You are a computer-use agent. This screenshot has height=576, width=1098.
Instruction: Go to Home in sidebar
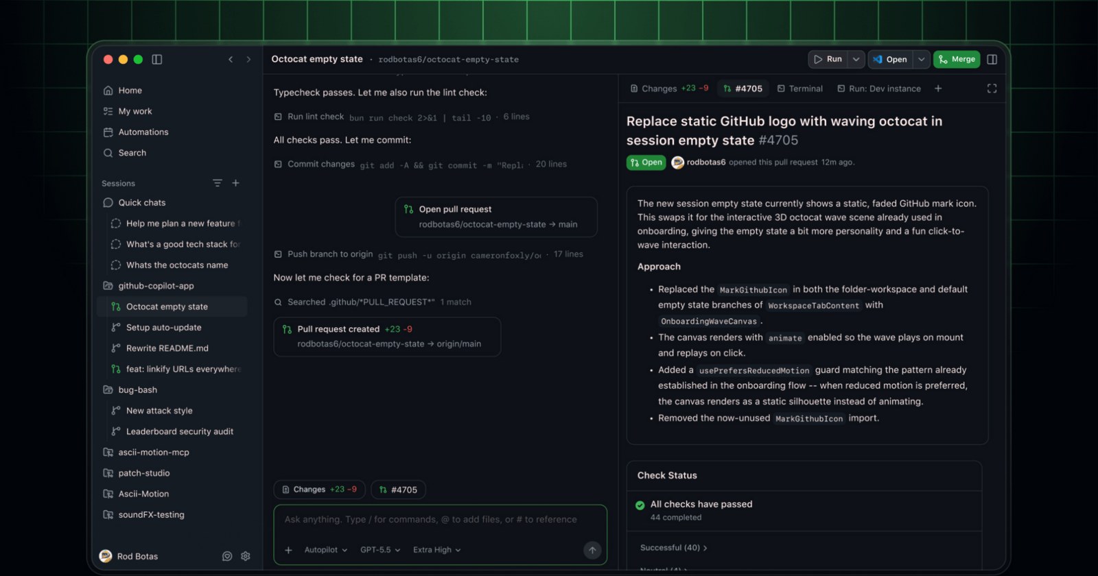pos(123,91)
